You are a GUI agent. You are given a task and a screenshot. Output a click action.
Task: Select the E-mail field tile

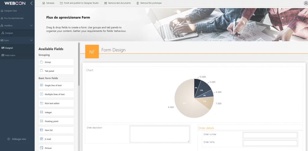56,139
